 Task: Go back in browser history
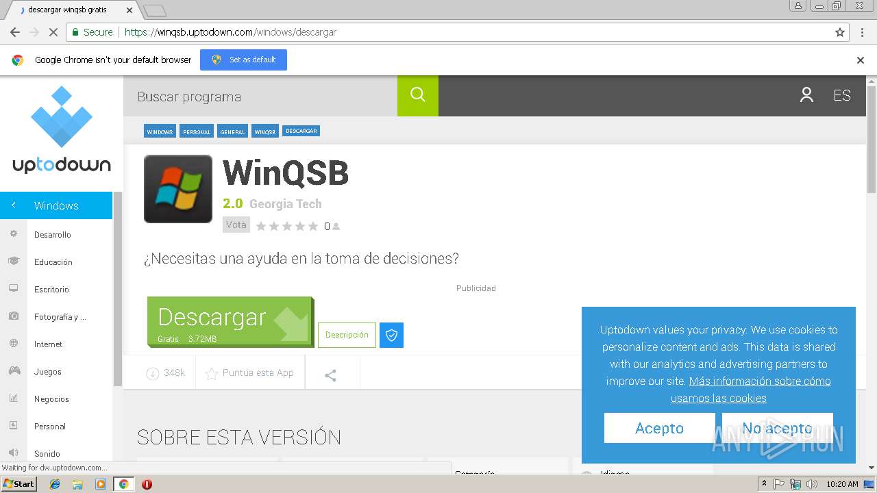pyautogui.click(x=15, y=32)
